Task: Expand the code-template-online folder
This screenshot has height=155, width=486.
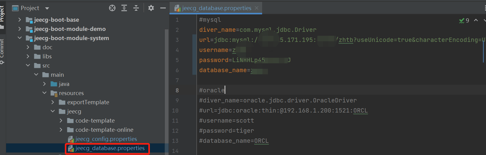Action: pyautogui.click(x=61, y=130)
